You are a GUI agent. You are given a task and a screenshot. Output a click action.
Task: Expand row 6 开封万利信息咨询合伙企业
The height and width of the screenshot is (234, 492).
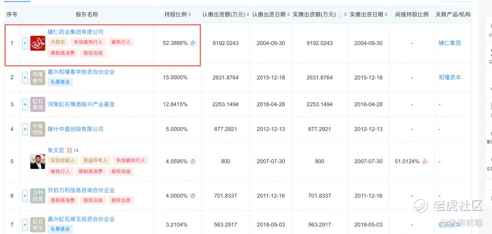[x=25, y=196]
